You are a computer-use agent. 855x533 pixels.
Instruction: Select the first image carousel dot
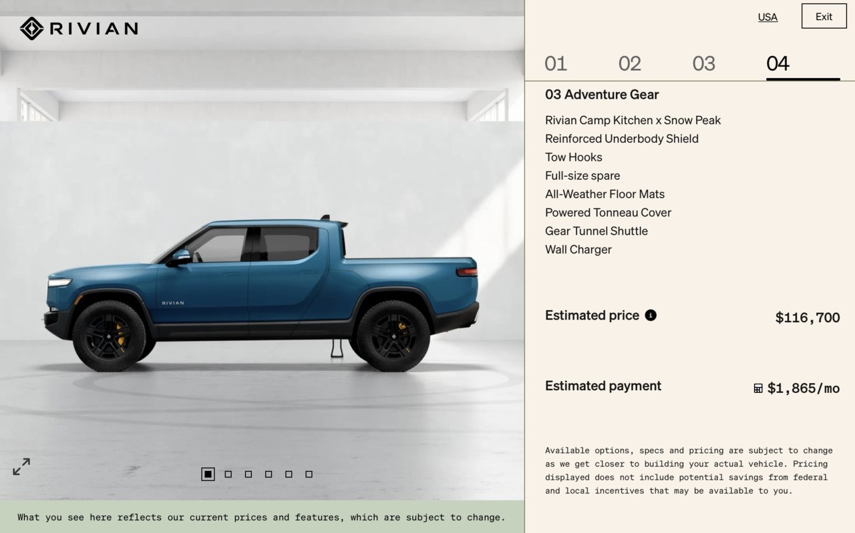[x=208, y=474]
